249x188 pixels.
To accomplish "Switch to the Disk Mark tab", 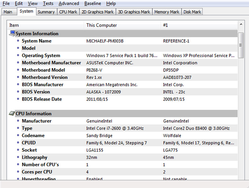I will tap(192, 12).
